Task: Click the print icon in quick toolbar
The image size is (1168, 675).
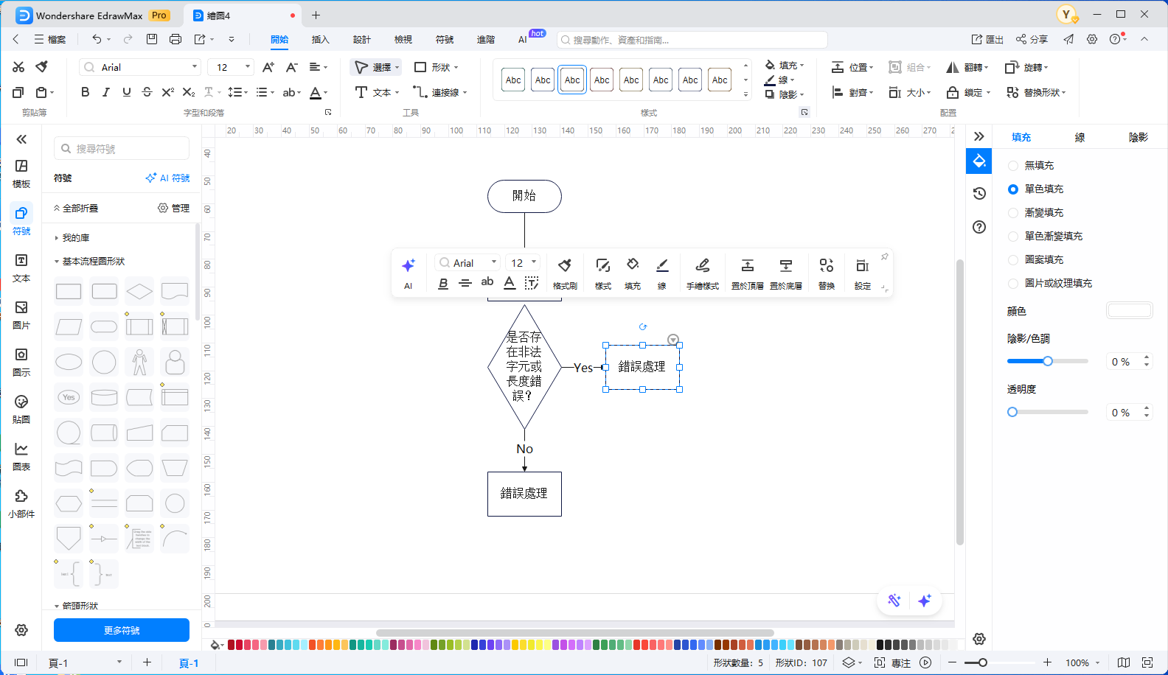Action: click(175, 39)
